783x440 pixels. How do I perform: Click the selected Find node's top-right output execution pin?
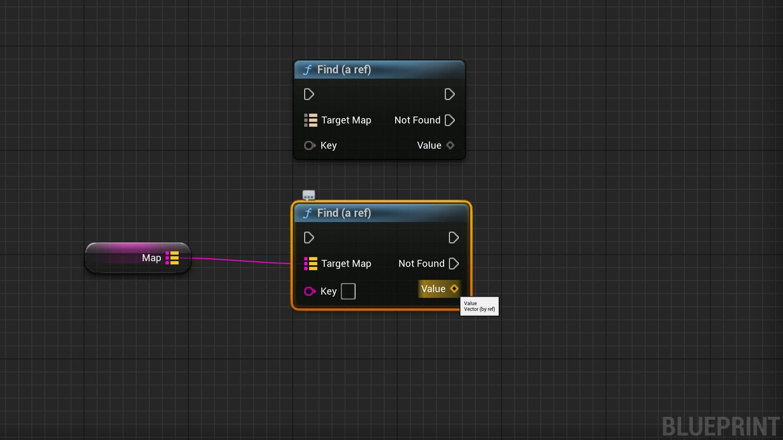[453, 238]
